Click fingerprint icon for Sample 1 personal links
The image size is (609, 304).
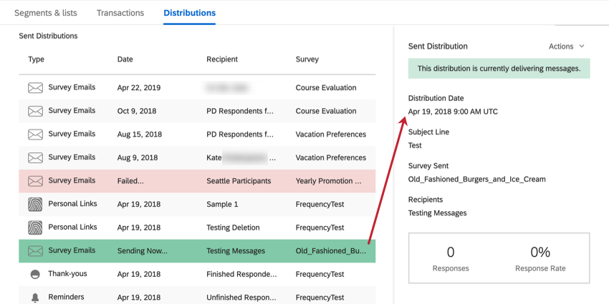[35, 204]
